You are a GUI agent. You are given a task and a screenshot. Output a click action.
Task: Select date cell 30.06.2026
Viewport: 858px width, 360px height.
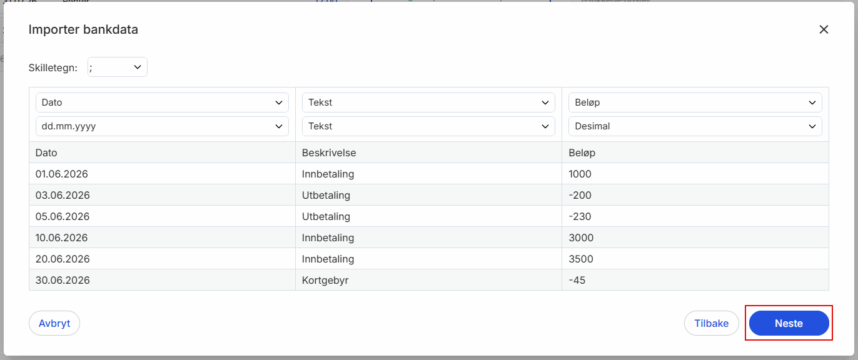point(162,280)
